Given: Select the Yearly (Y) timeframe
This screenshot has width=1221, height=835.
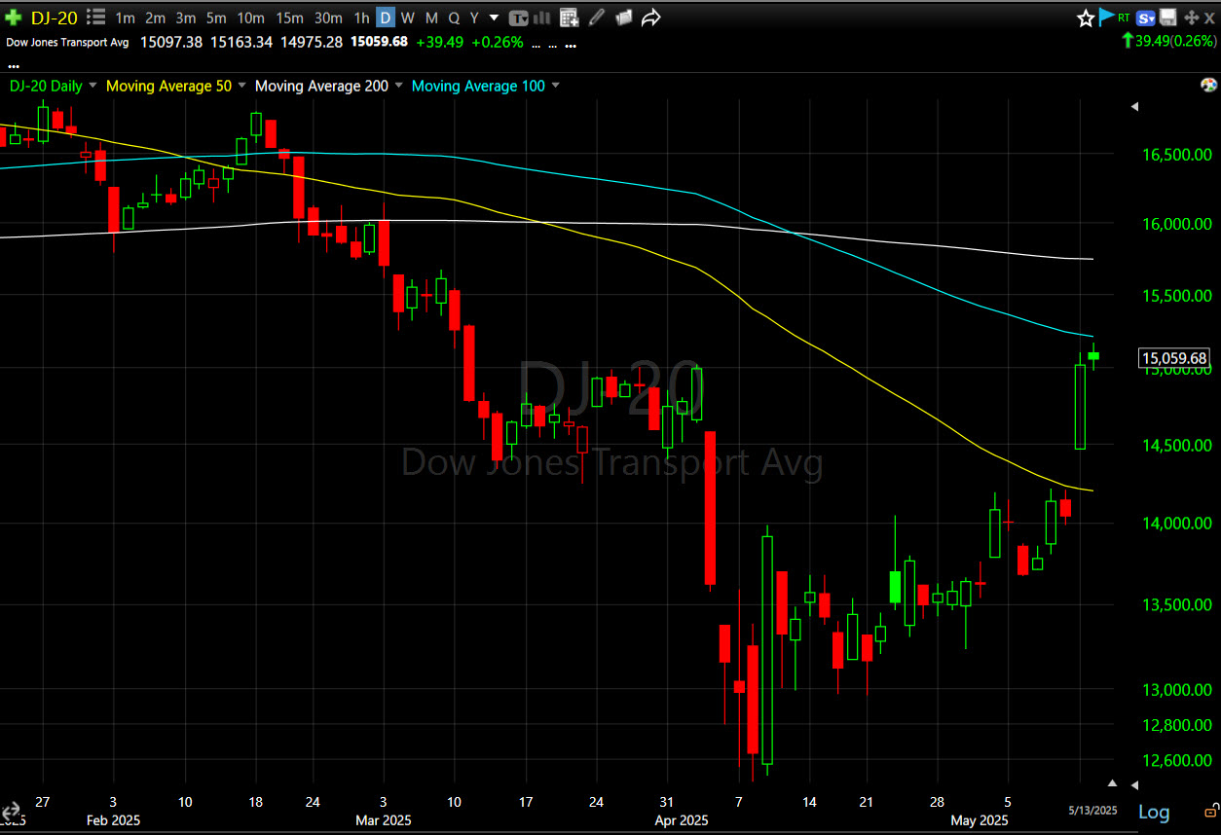Looking at the screenshot, I should (x=474, y=18).
